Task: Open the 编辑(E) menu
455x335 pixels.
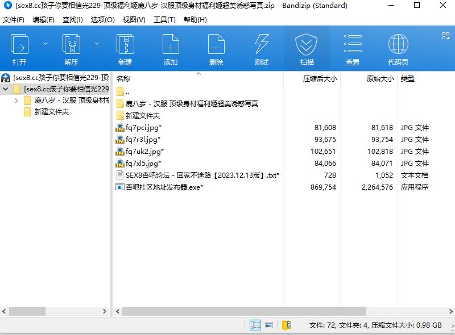Action: tap(43, 20)
